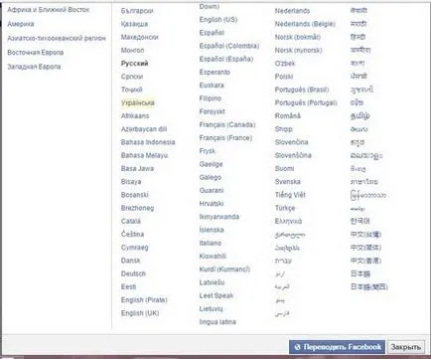Choose ภาษาไทย language
The image size is (431, 359).
click(363, 182)
